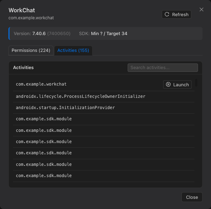Click the version number 7.40.6
The width and height of the screenshot is (211, 209).
pyautogui.click(x=39, y=34)
